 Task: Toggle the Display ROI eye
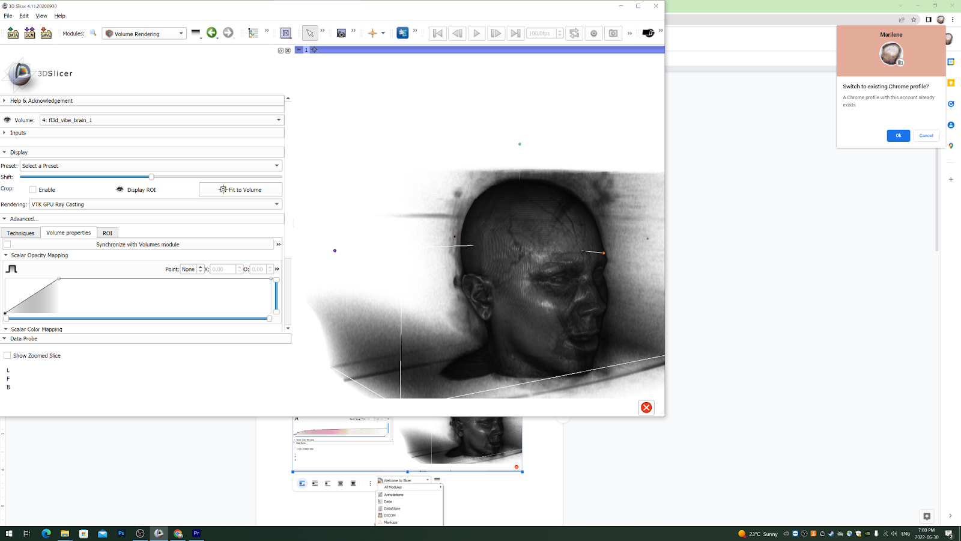pyautogui.click(x=120, y=189)
